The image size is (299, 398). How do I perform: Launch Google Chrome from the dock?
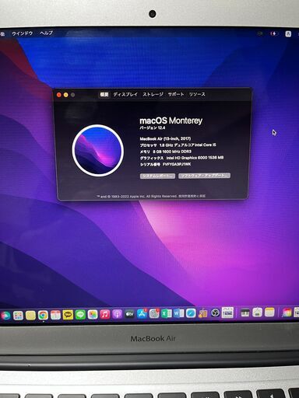tap(43, 315)
